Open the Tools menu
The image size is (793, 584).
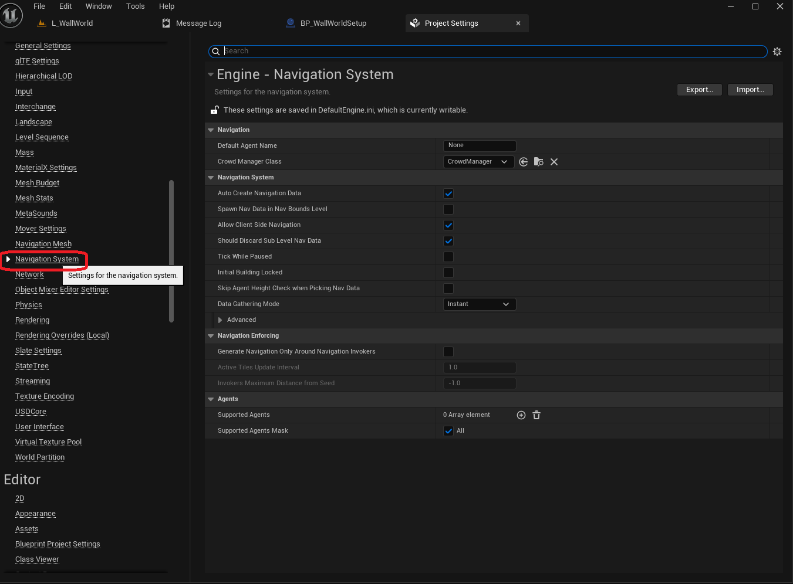(x=135, y=6)
